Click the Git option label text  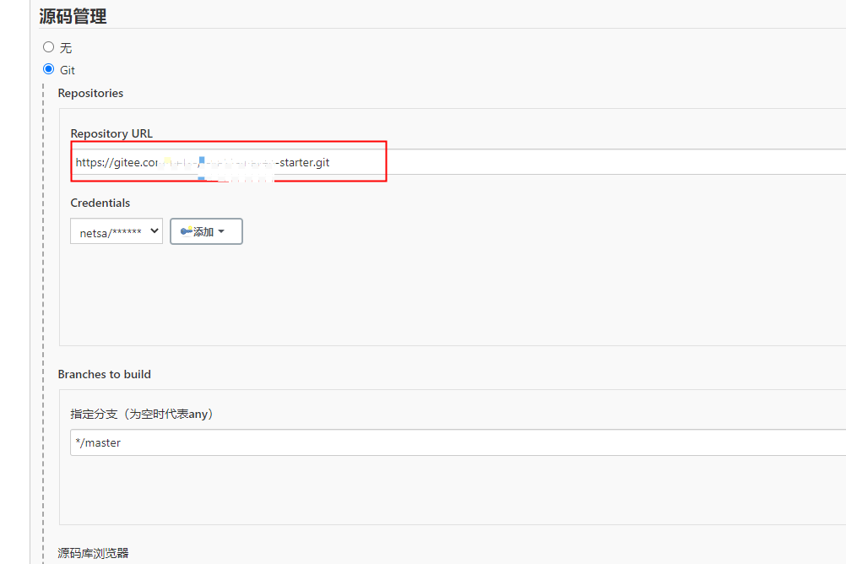point(68,70)
